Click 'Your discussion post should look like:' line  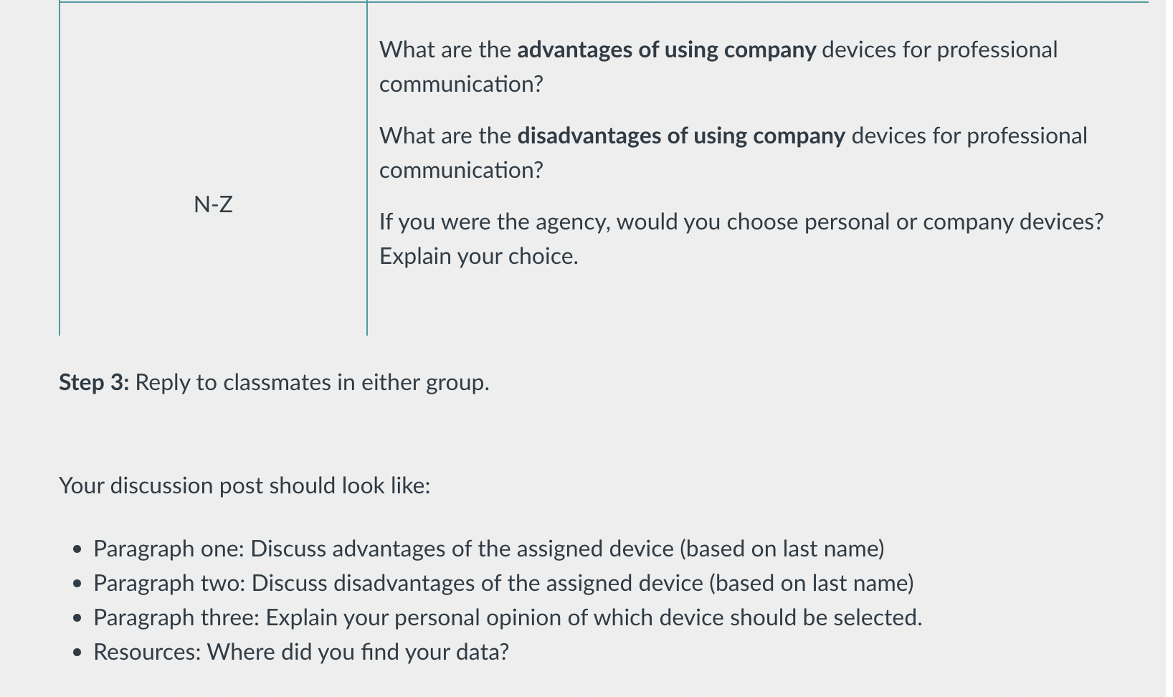click(244, 485)
